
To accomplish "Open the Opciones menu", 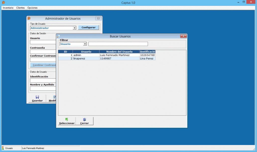I will coord(32,8).
